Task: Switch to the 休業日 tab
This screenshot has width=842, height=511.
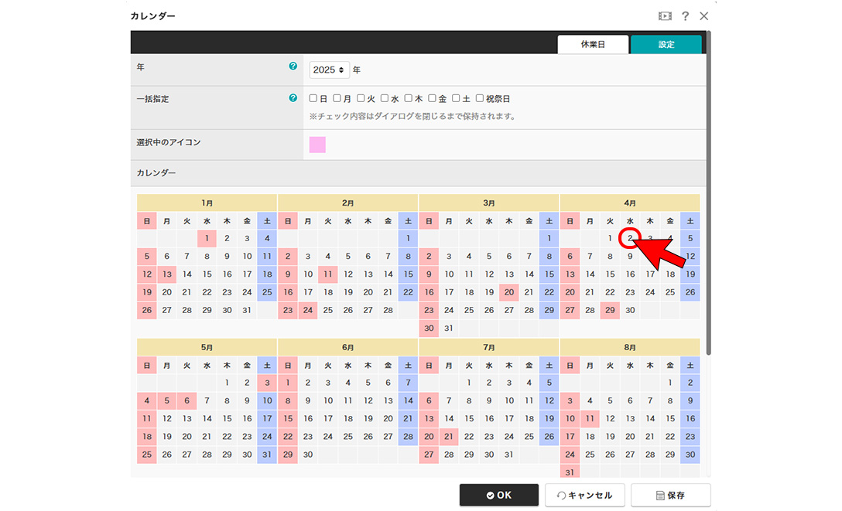Action: 594,45
